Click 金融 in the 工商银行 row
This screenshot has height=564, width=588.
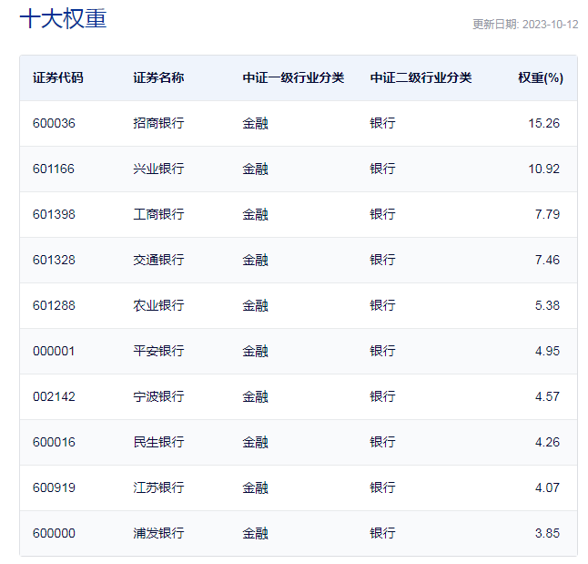(256, 214)
